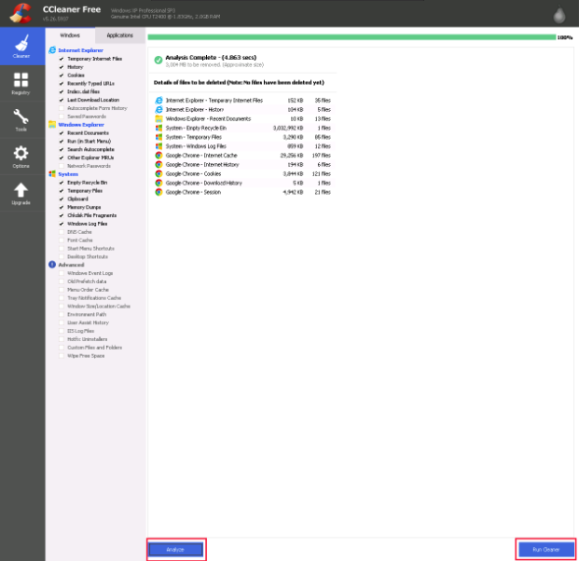
Task: Click the Advanced category info icon
Action: tap(52, 265)
